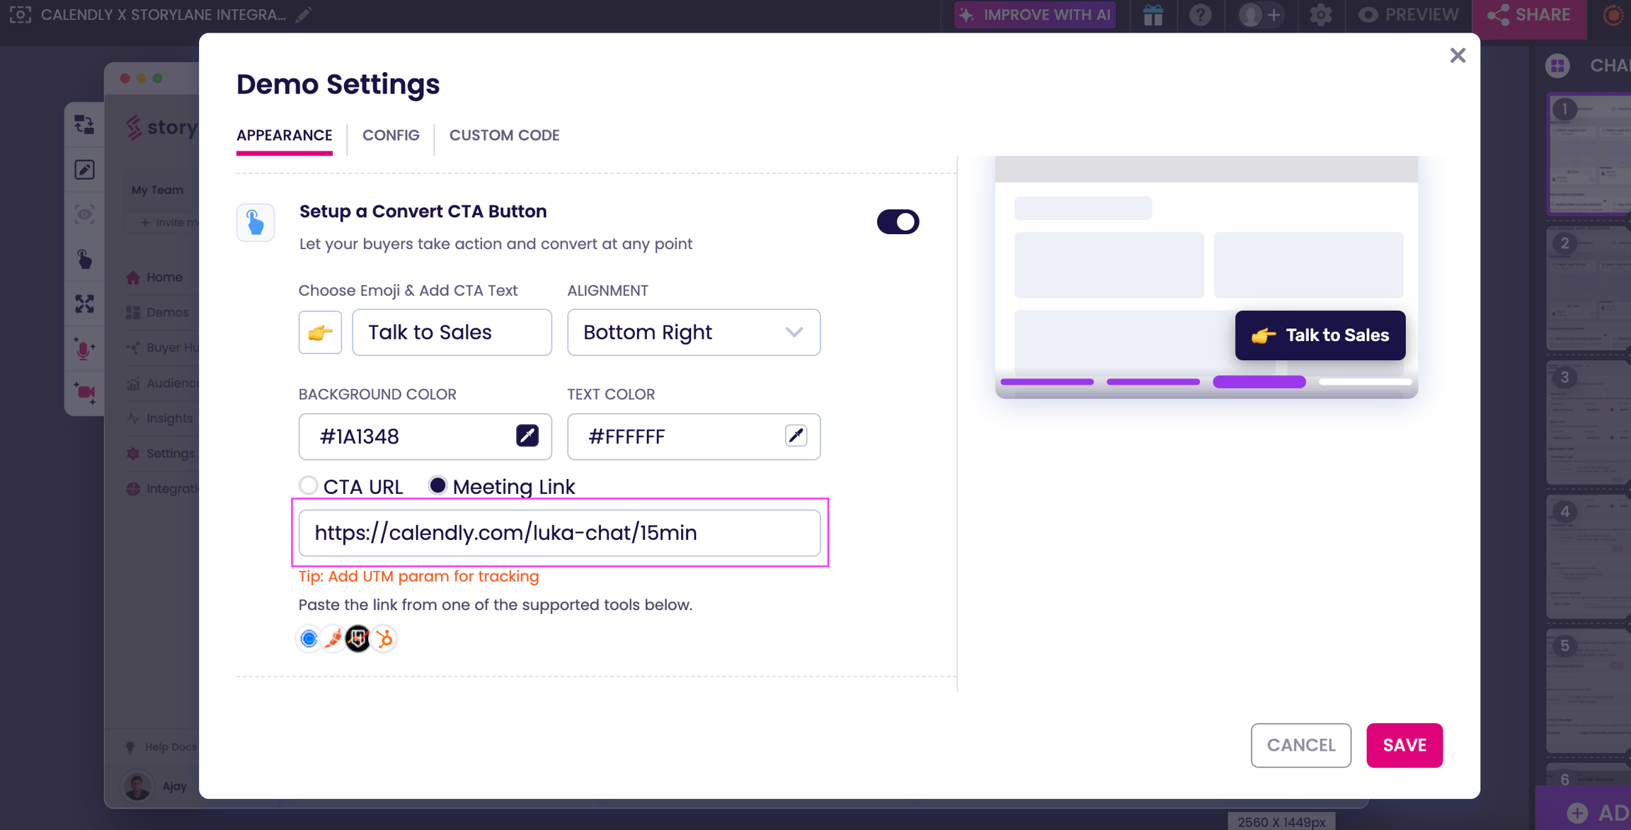
Task: Click the gift icon in top bar
Action: click(1153, 15)
